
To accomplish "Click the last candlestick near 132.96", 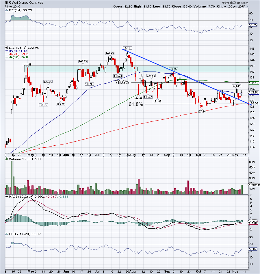I will [242, 93].
